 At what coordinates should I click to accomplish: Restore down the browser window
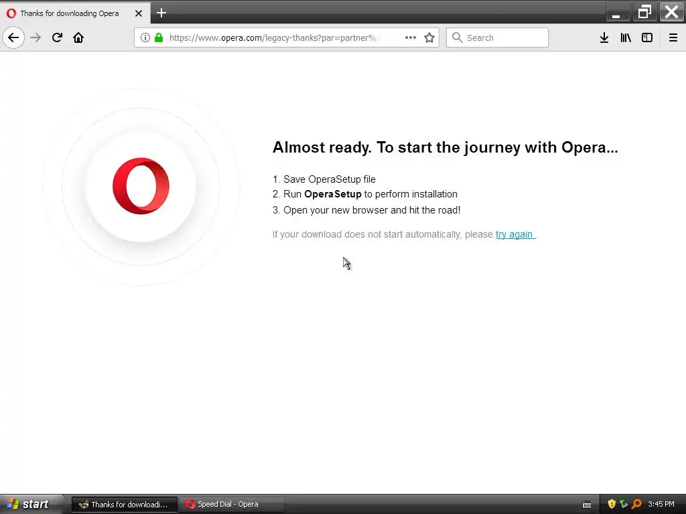(x=644, y=12)
